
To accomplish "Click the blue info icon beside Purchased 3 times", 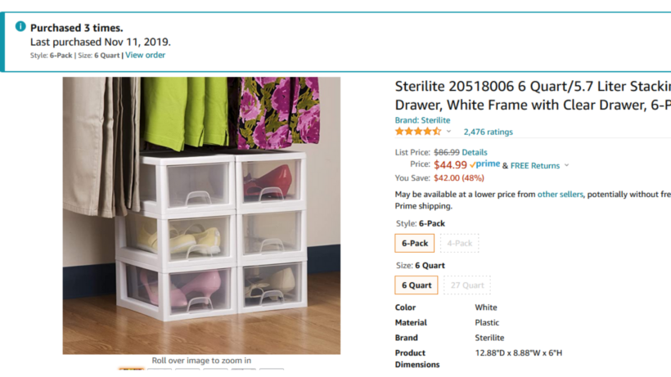I will tap(20, 26).
